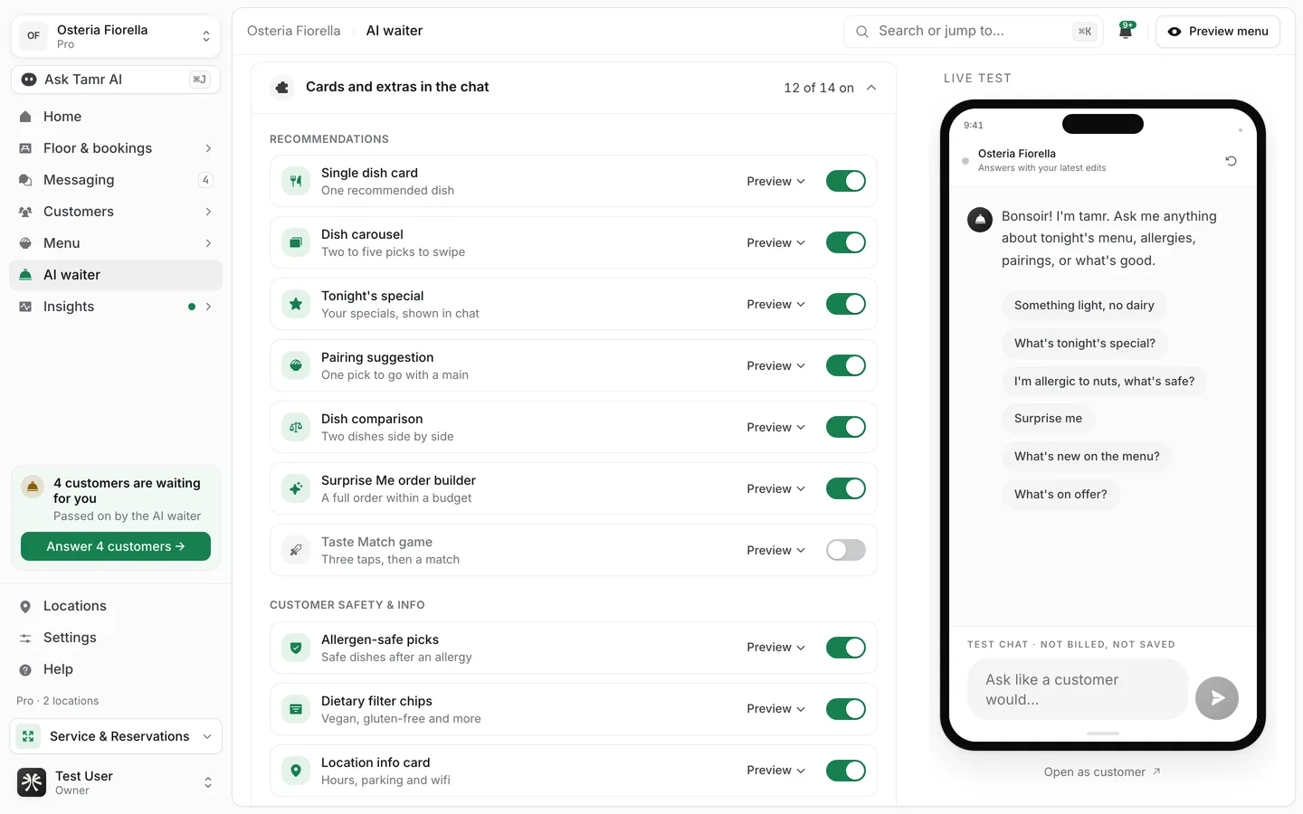Click the Pairing suggestion icon
Screen dimensions: 1303x814
tap(296, 365)
